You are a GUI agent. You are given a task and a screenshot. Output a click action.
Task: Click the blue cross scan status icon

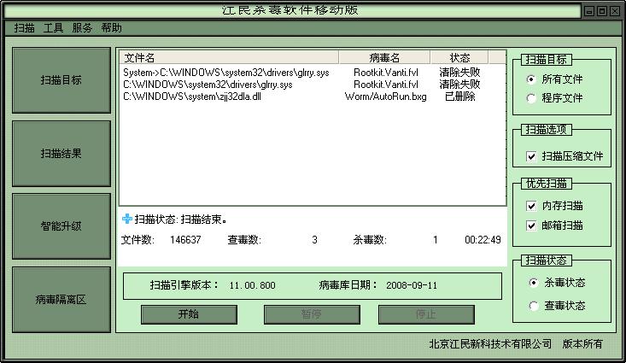click(x=127, y=219)
